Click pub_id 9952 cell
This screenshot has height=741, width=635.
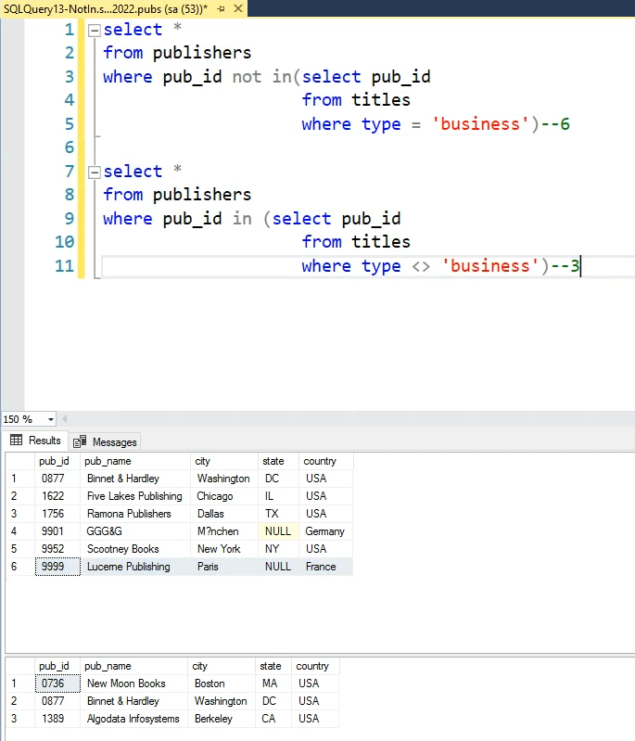pyautogui.click(x=57, y=549)
